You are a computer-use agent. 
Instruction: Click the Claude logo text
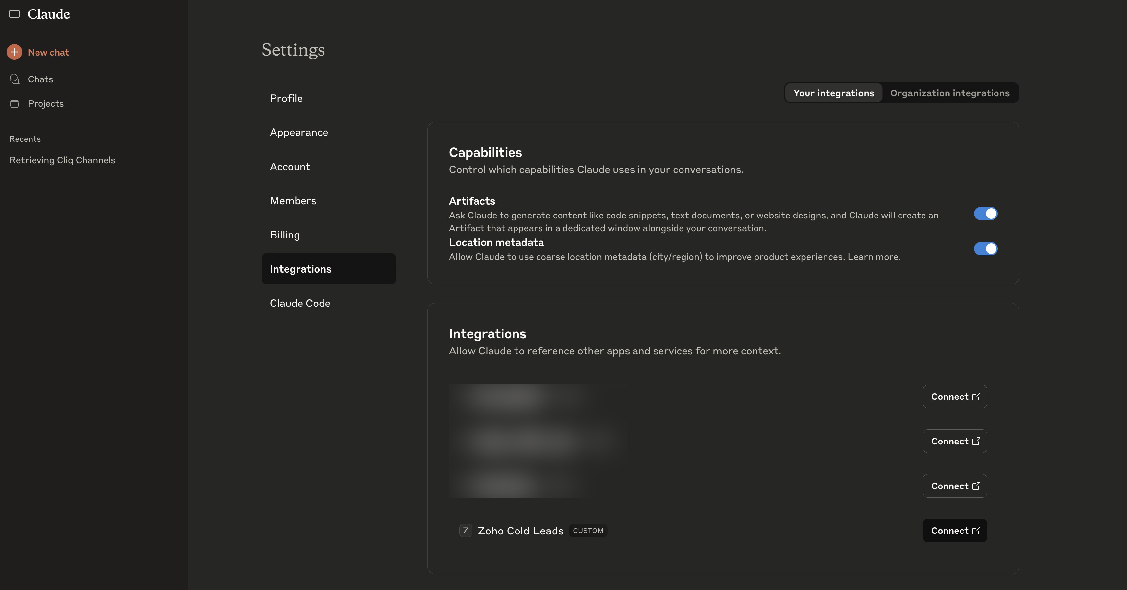click(x=49, y=14)
